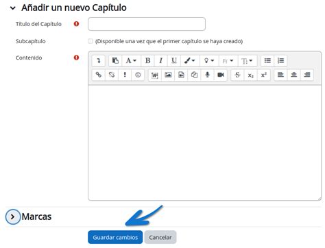The width and height of the screenshot is (325, 248).
Task: Insert an unordered bullet list
Action: (267, 61)
